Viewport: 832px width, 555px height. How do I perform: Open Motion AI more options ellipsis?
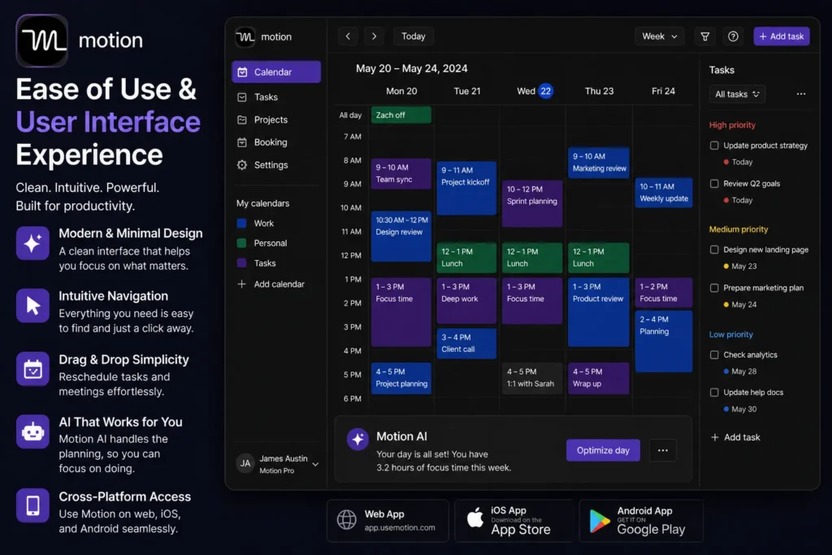point(663,450)
